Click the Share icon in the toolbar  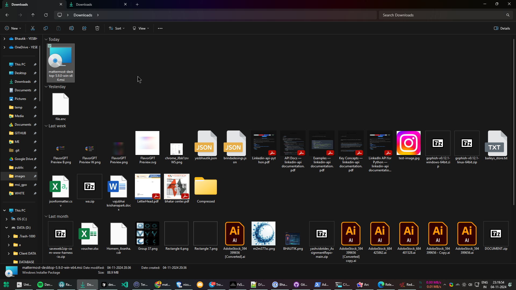tap(84, 28)
